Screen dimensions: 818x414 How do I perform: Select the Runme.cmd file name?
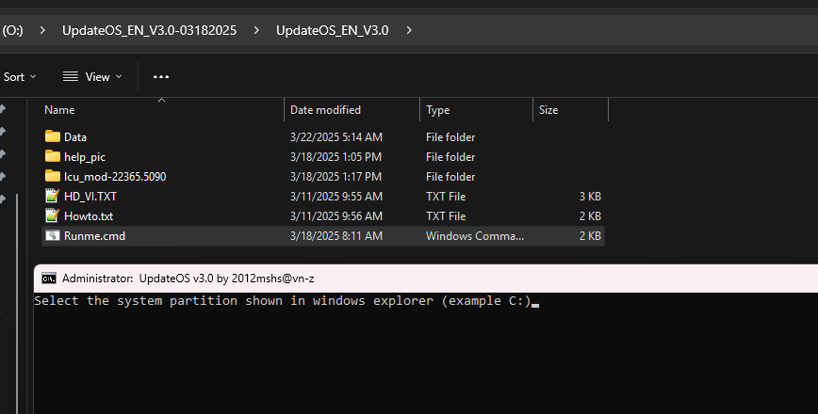94,236
